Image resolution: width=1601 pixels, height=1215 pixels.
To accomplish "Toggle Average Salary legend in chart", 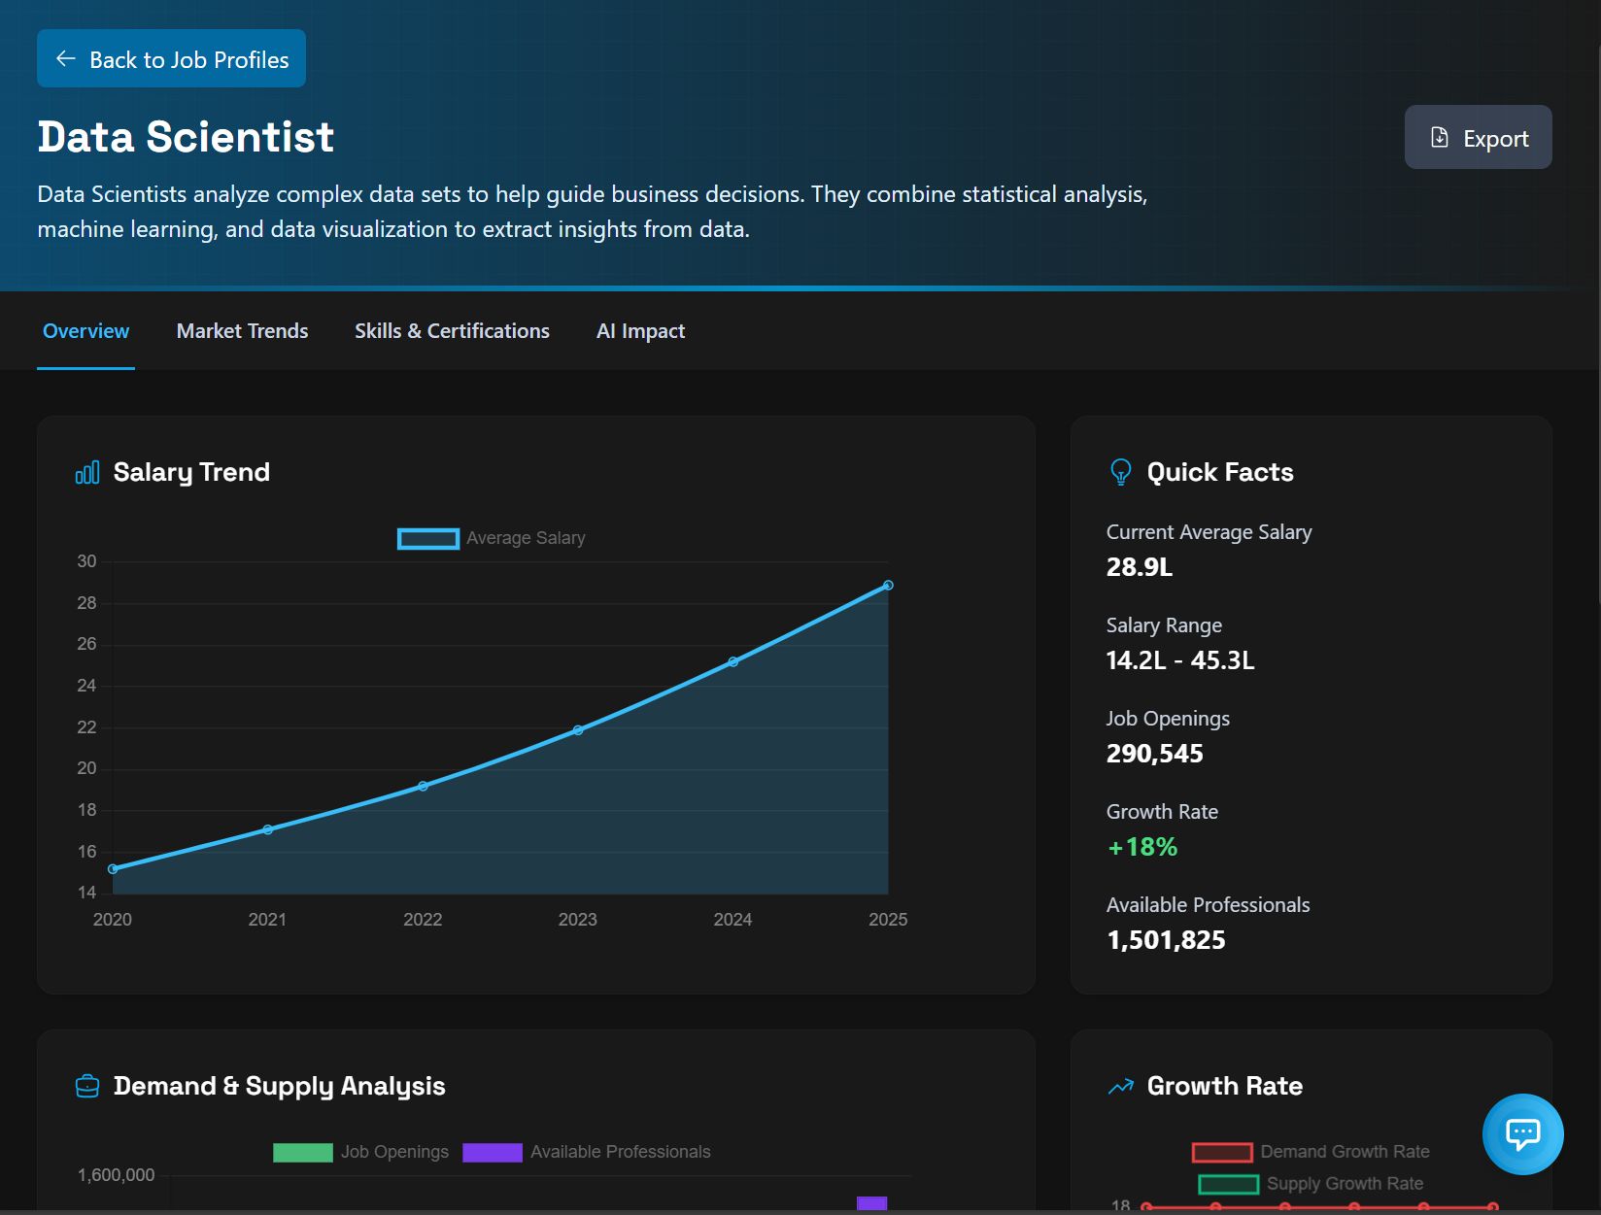I will tap(491, 538).
